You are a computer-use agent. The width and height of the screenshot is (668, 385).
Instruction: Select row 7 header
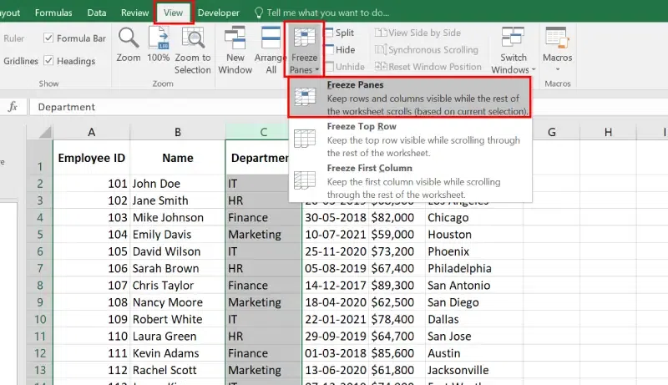tap(39, 268)
